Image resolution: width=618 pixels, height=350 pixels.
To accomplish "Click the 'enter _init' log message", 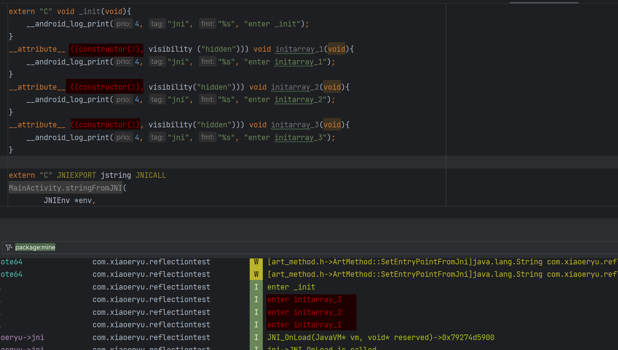I will click(291, 287).
